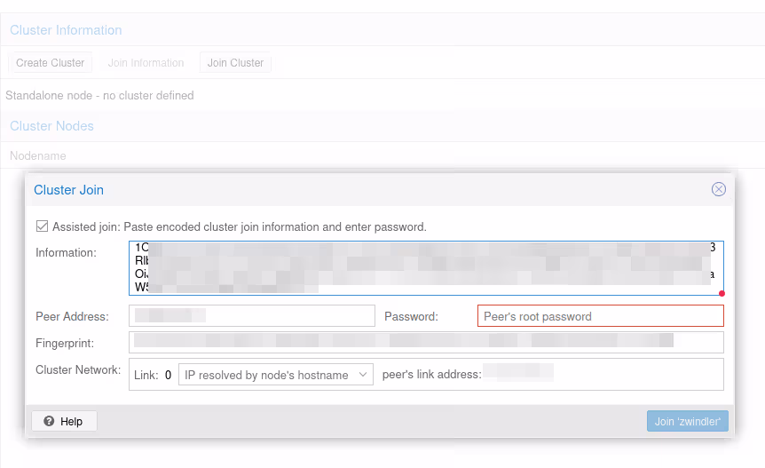
Task: Toggle the Assisted join checkbox
Action: point(42,226)
